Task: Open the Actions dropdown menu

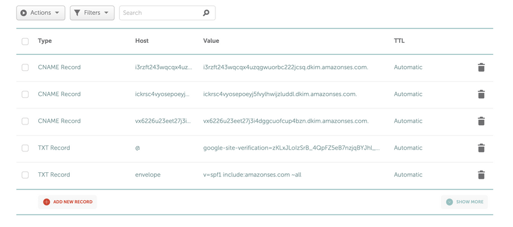Action: click(x=41, y=13)
